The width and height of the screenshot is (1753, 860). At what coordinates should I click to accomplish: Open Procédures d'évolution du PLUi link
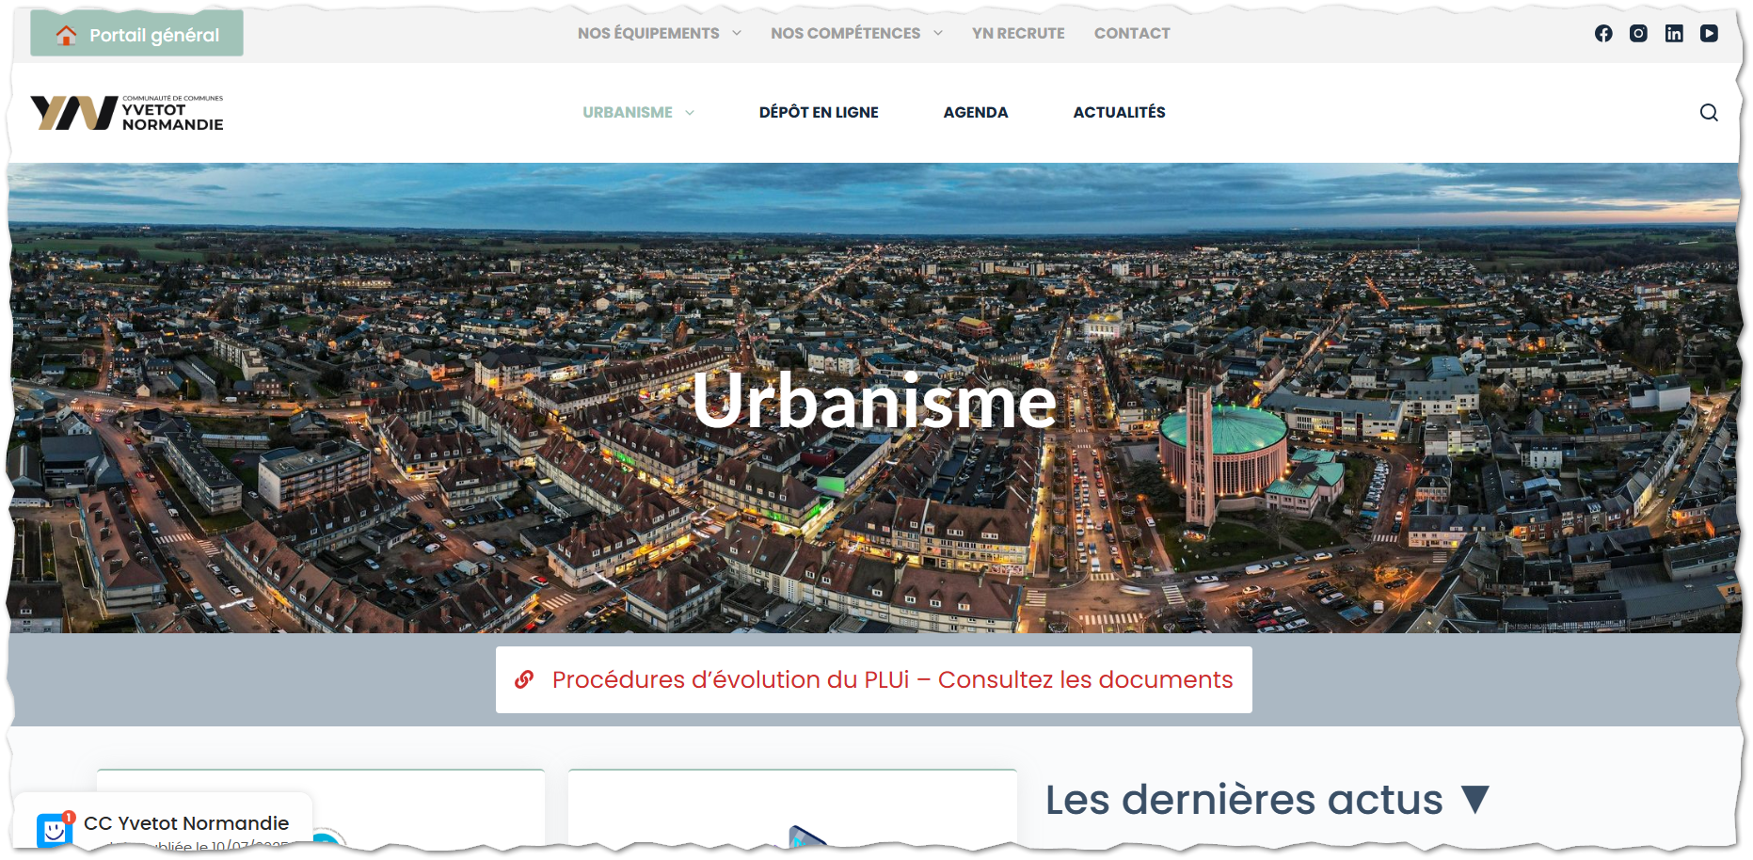891,679
